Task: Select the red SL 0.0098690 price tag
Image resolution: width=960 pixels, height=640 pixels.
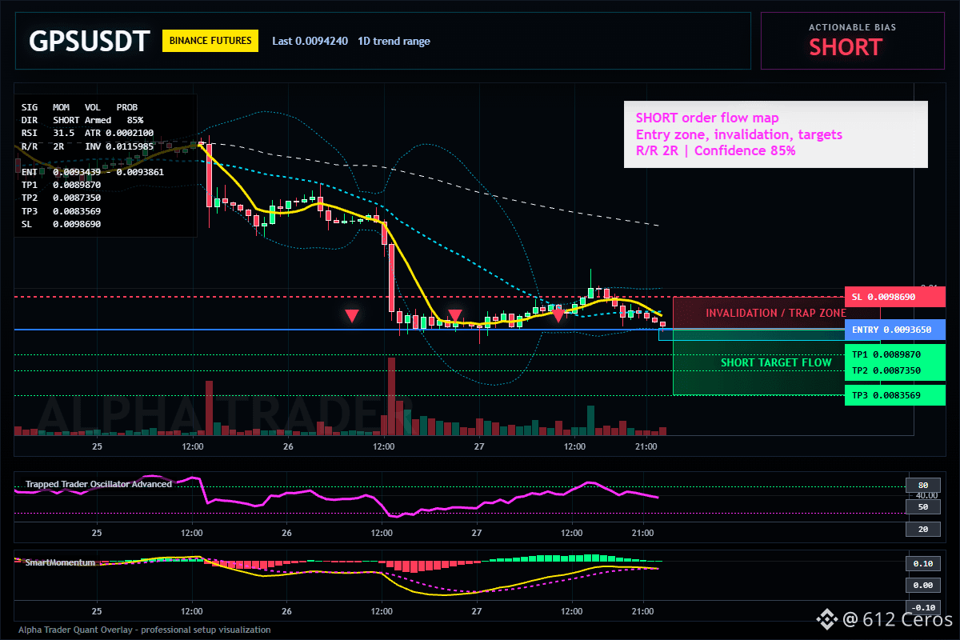Action: [894, 297]
